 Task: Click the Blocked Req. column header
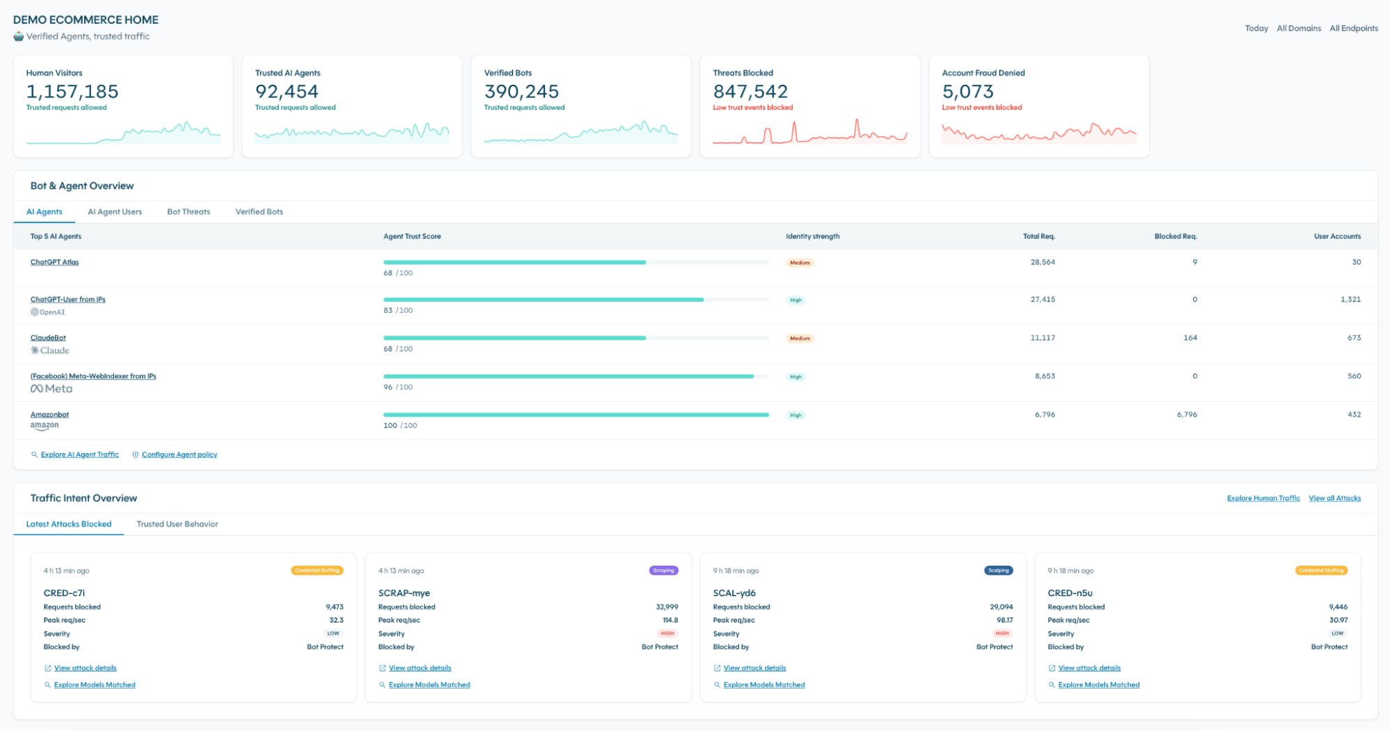point(1176,236)
